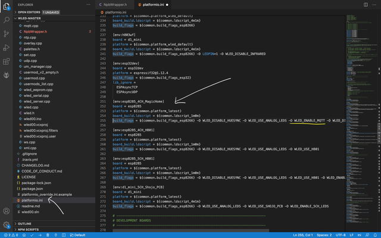Click the minimap on the right side
This screenshot has height=238, width=381.
[x=357, y=59]
